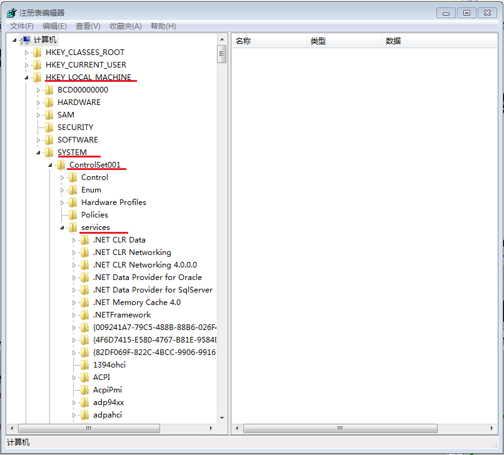Expand the BCD00000000 key
The width and height of the screenshot is (504, 455).
(x=38, y=90)
